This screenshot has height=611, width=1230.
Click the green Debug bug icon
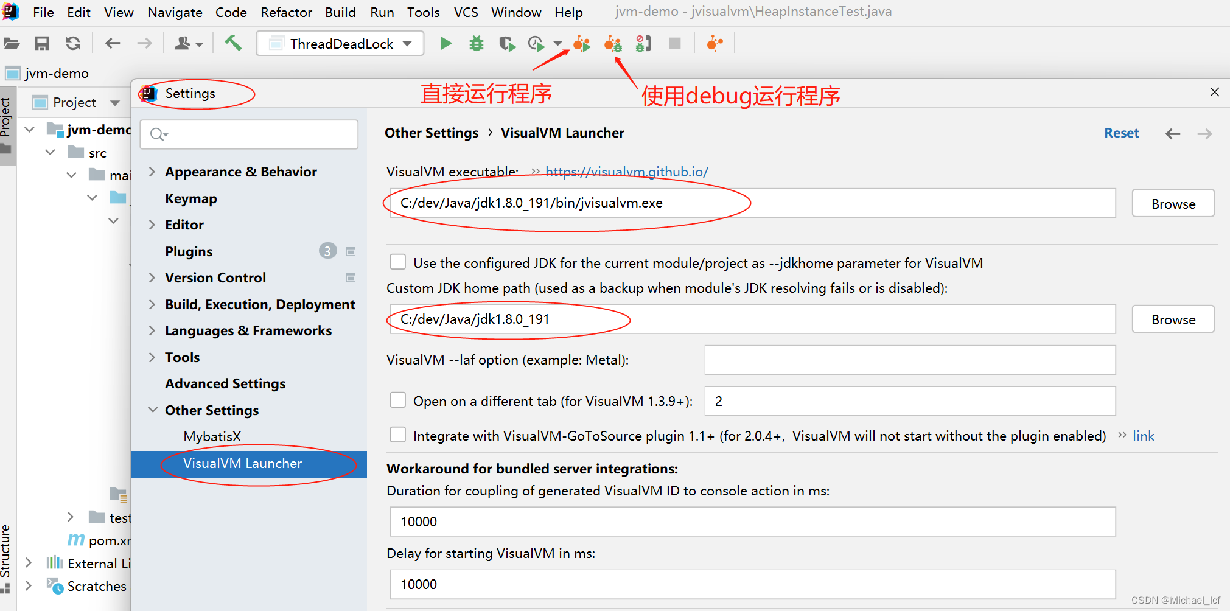477,43
